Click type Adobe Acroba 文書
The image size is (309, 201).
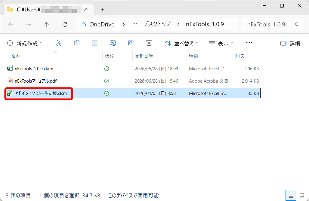(209, 81)
